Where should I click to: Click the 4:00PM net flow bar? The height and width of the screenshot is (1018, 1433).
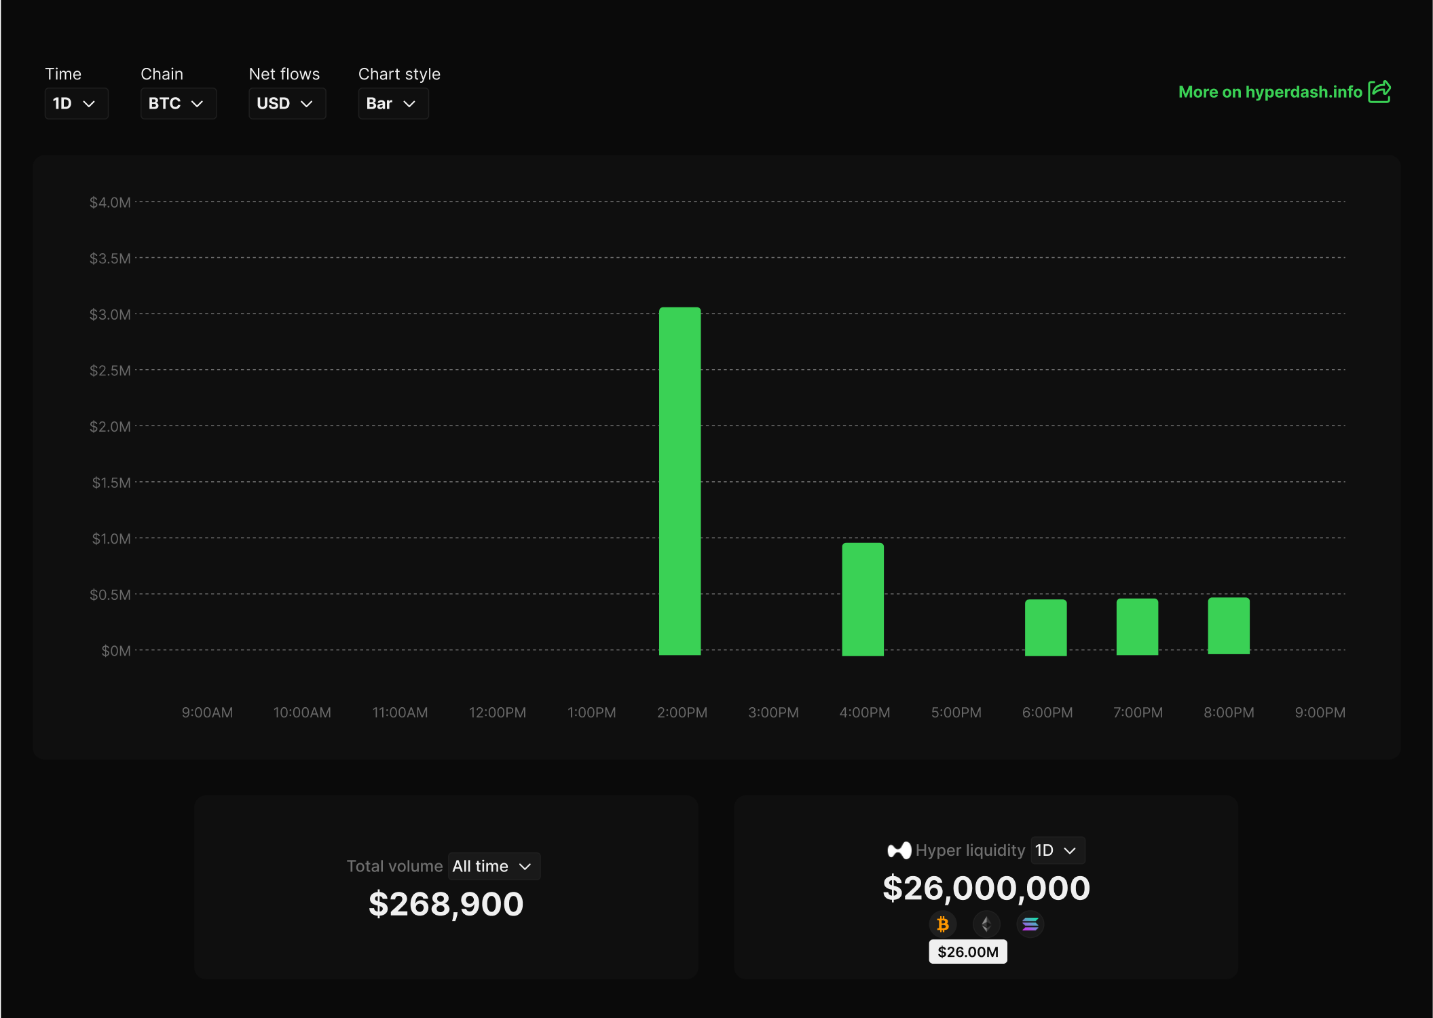click(863, 597)
